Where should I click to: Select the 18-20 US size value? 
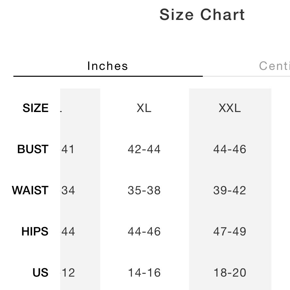[230, 273]
